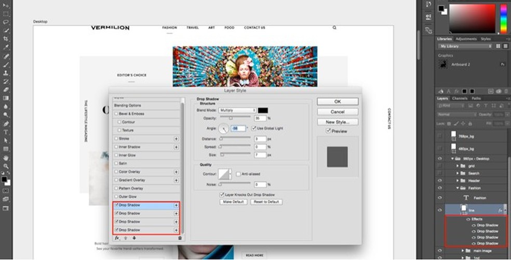The image size is (511, 260).
Task: Click the Make Default button
Action: (x=233, y=202)
